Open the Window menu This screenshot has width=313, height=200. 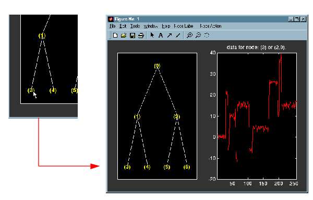[x=151, y=26]
